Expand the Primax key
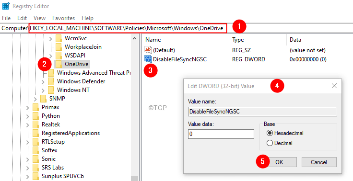 click(27, 107)
